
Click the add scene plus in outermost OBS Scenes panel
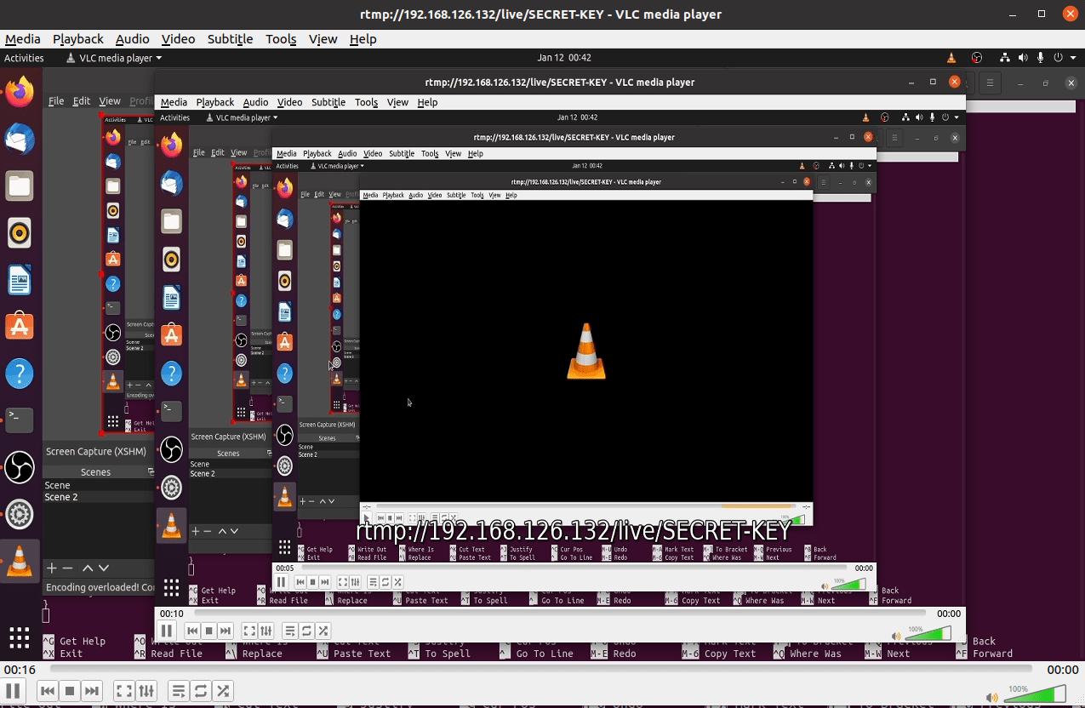[x=51, y=568]
